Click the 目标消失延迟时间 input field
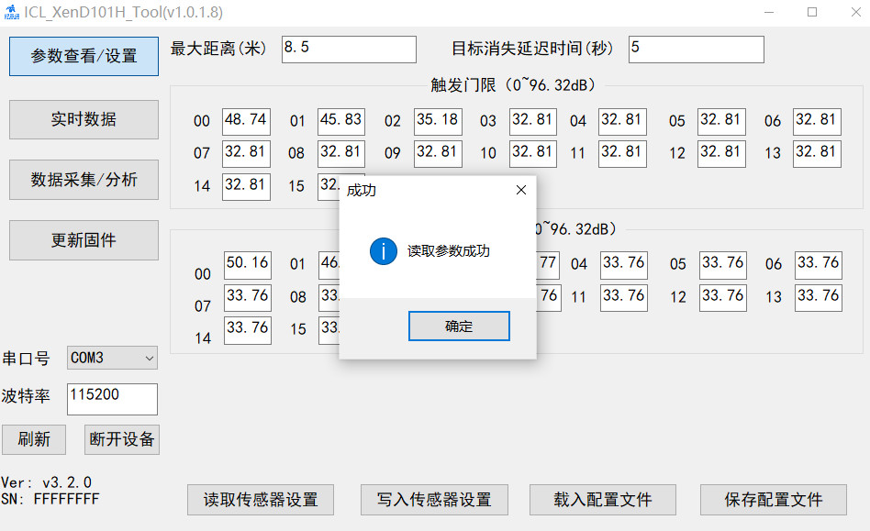The height and width of the screenshot is (531, 870). click(696, 50)
